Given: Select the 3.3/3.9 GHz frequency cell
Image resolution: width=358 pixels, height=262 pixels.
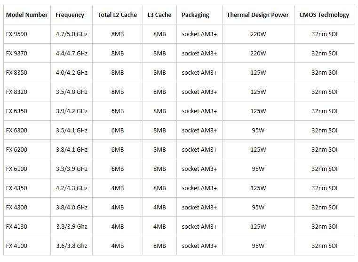Looking at the screenshot, I should pos(72,169).
